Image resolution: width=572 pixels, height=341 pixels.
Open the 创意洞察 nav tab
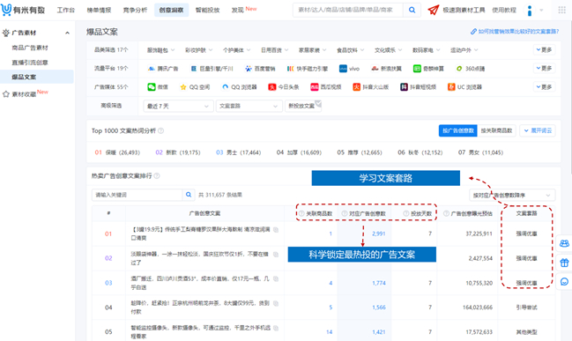click(172, 11)
